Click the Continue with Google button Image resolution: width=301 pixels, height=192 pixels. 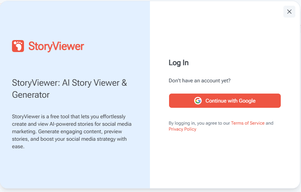click(225, 101)
